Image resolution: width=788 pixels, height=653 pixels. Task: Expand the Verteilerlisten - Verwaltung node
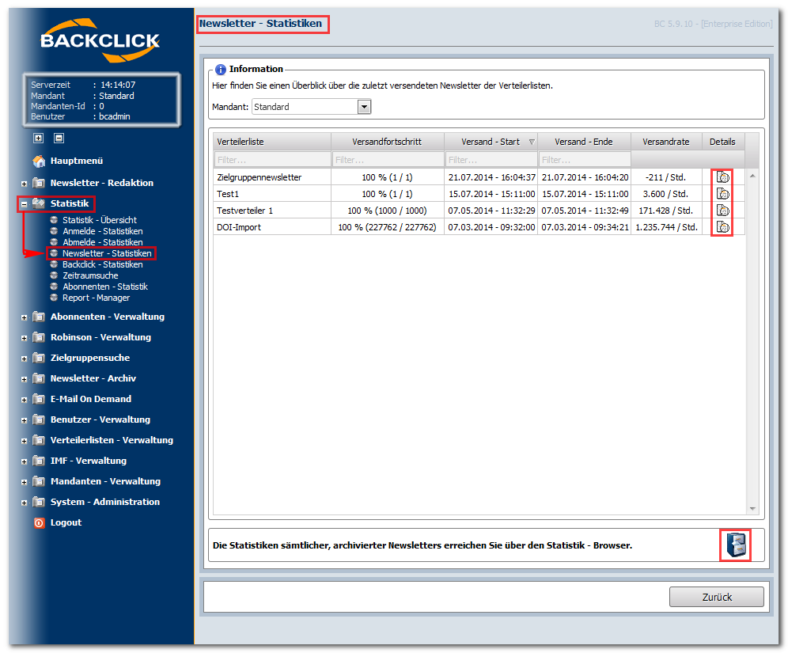pos(24,441)
